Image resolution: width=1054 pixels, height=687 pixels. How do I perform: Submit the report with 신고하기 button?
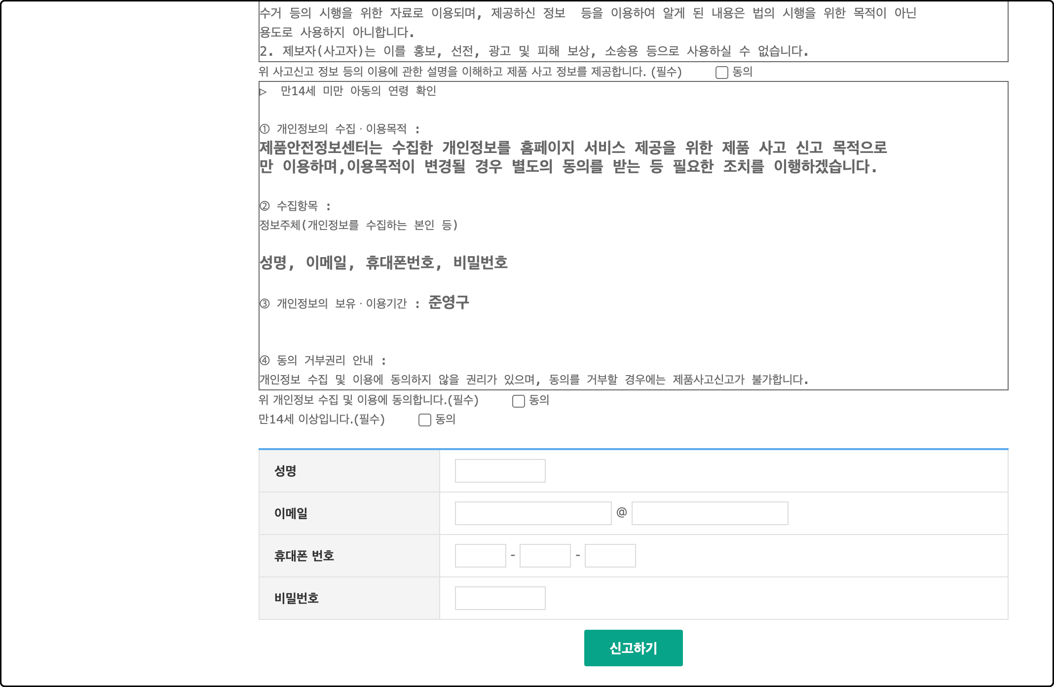pyautogui.click(x=633, y=648)
